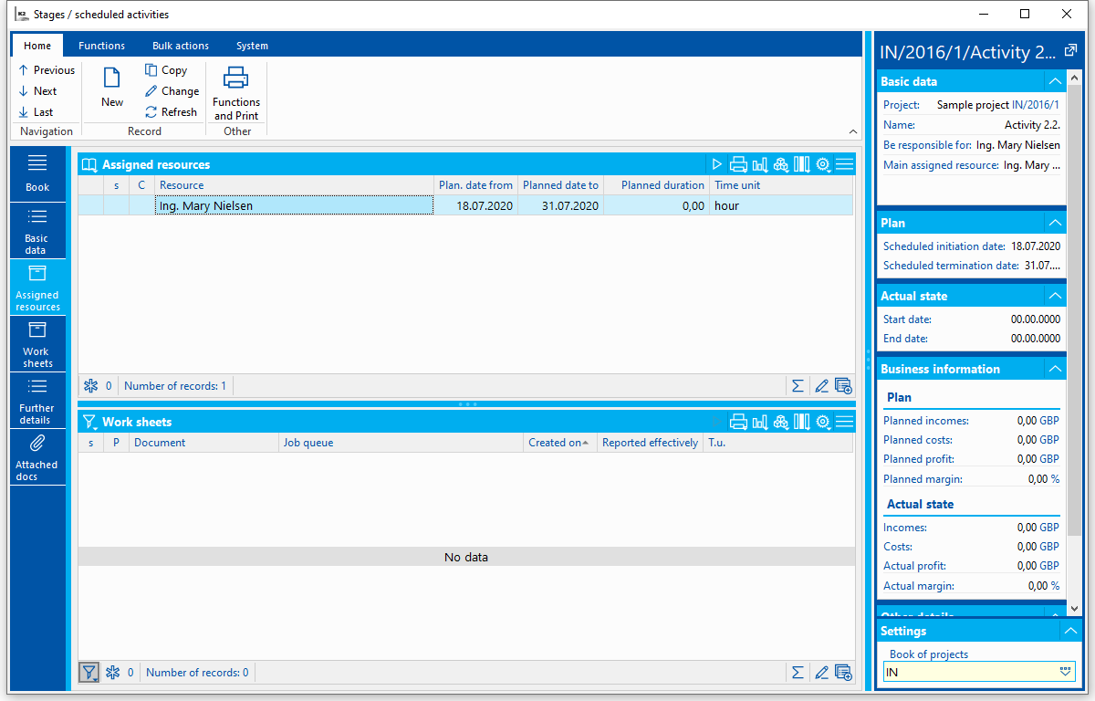Open Work sheets sidebar section
This screenshot has width=1095, height=701.
coord(37,344)
